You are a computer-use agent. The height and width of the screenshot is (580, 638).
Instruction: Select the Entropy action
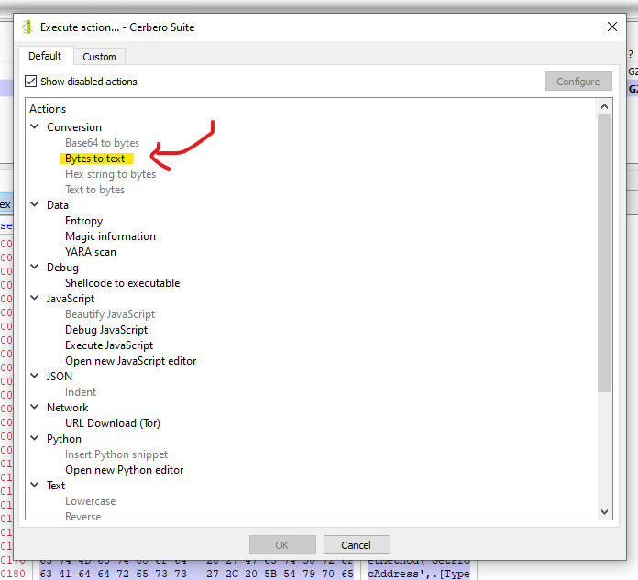point(83,221)
